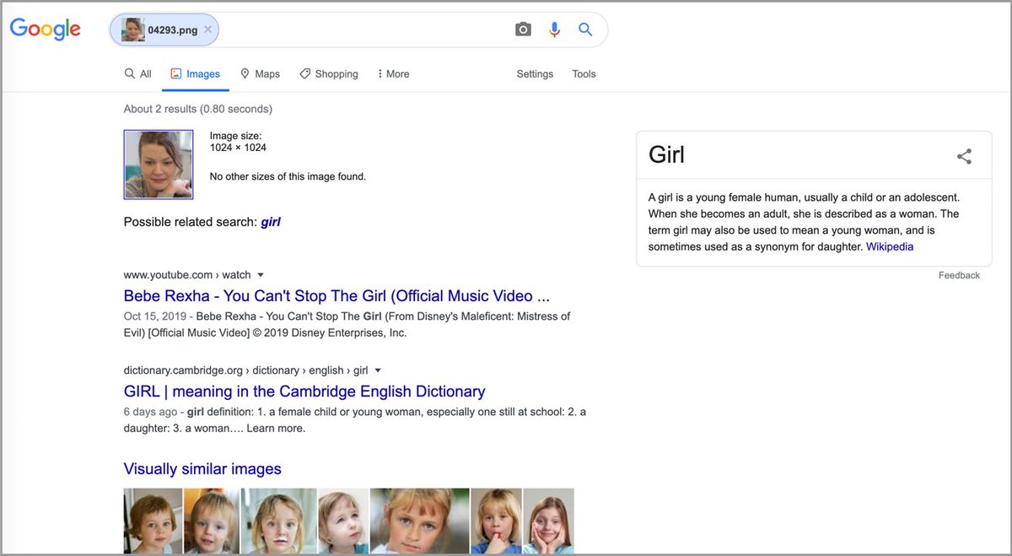This screenshot has width=1012, height=556.
Task: Open the sixth visually similar image
Action: [496, 521]
